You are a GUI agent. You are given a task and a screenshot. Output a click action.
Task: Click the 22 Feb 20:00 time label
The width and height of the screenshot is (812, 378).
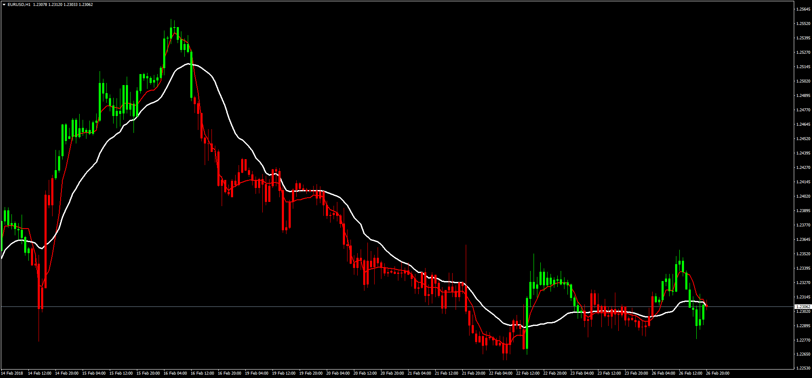pos(555,373)
